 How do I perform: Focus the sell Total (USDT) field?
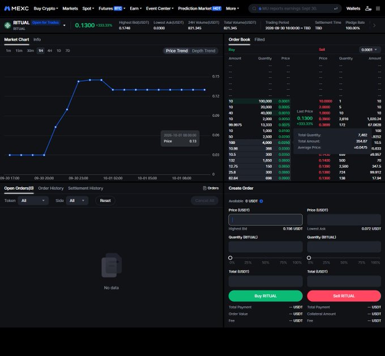[x=344, y=281]
